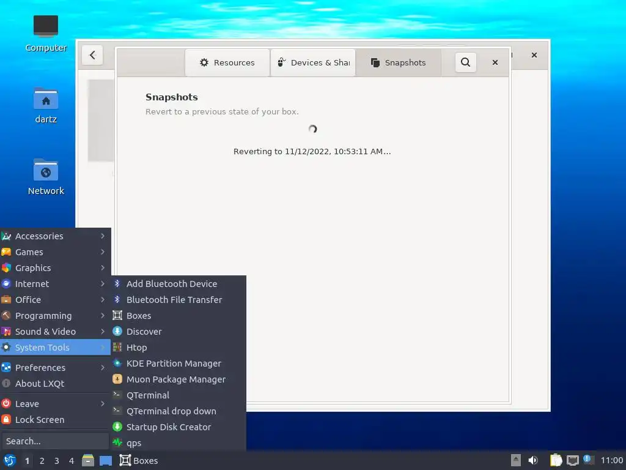The width and height of the screenshot is (626, 470).
Task: Click the search magnifier button in Boxes
Action: (x=465, y=62)
